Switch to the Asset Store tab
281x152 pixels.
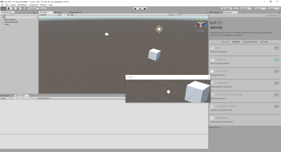(x=75, y=12)
